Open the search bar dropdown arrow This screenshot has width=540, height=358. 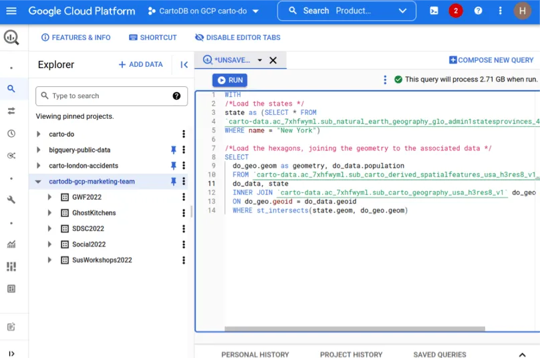[402, 11]
